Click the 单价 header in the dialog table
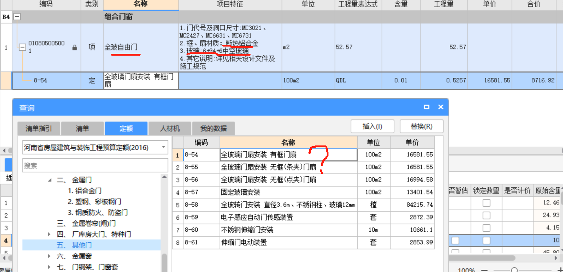Screen dimensions: 563x272 point(412,143)
